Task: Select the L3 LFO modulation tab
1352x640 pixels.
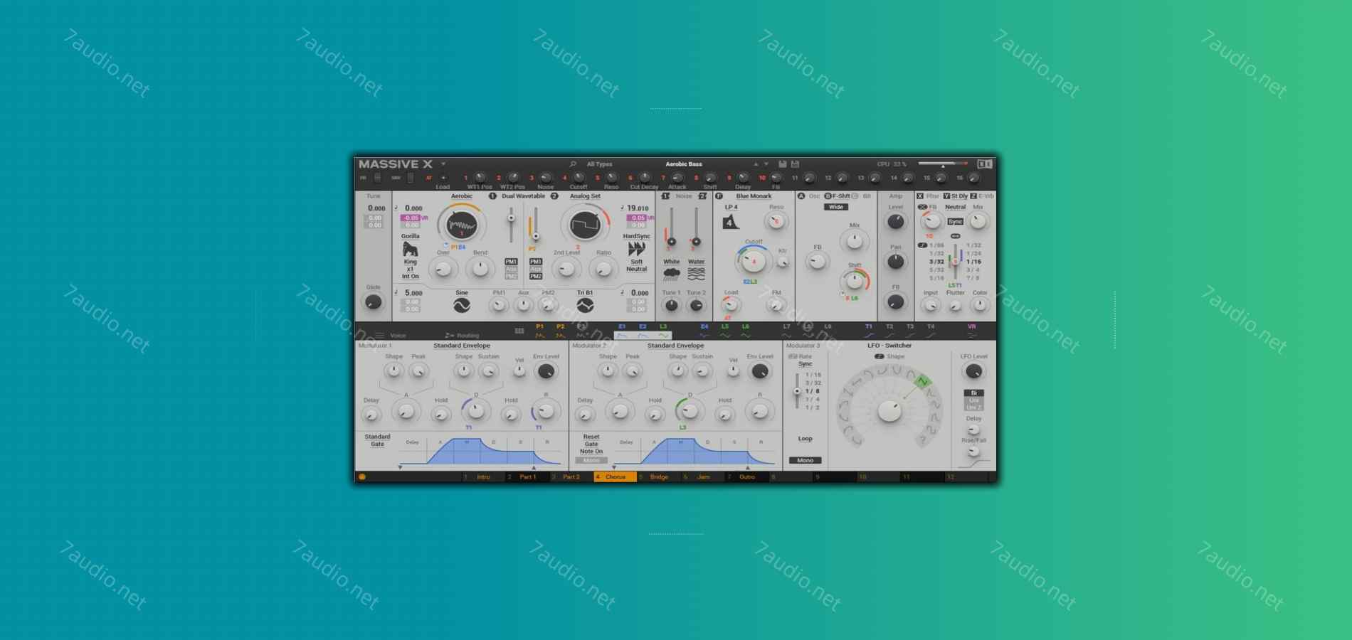Action: point(663,331)
